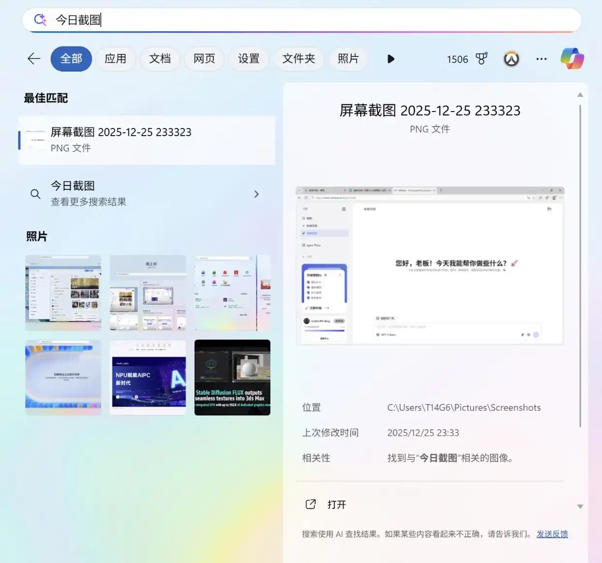
Task: Click the back arrow beside filter tabs
Action: (x=33, y=59)
